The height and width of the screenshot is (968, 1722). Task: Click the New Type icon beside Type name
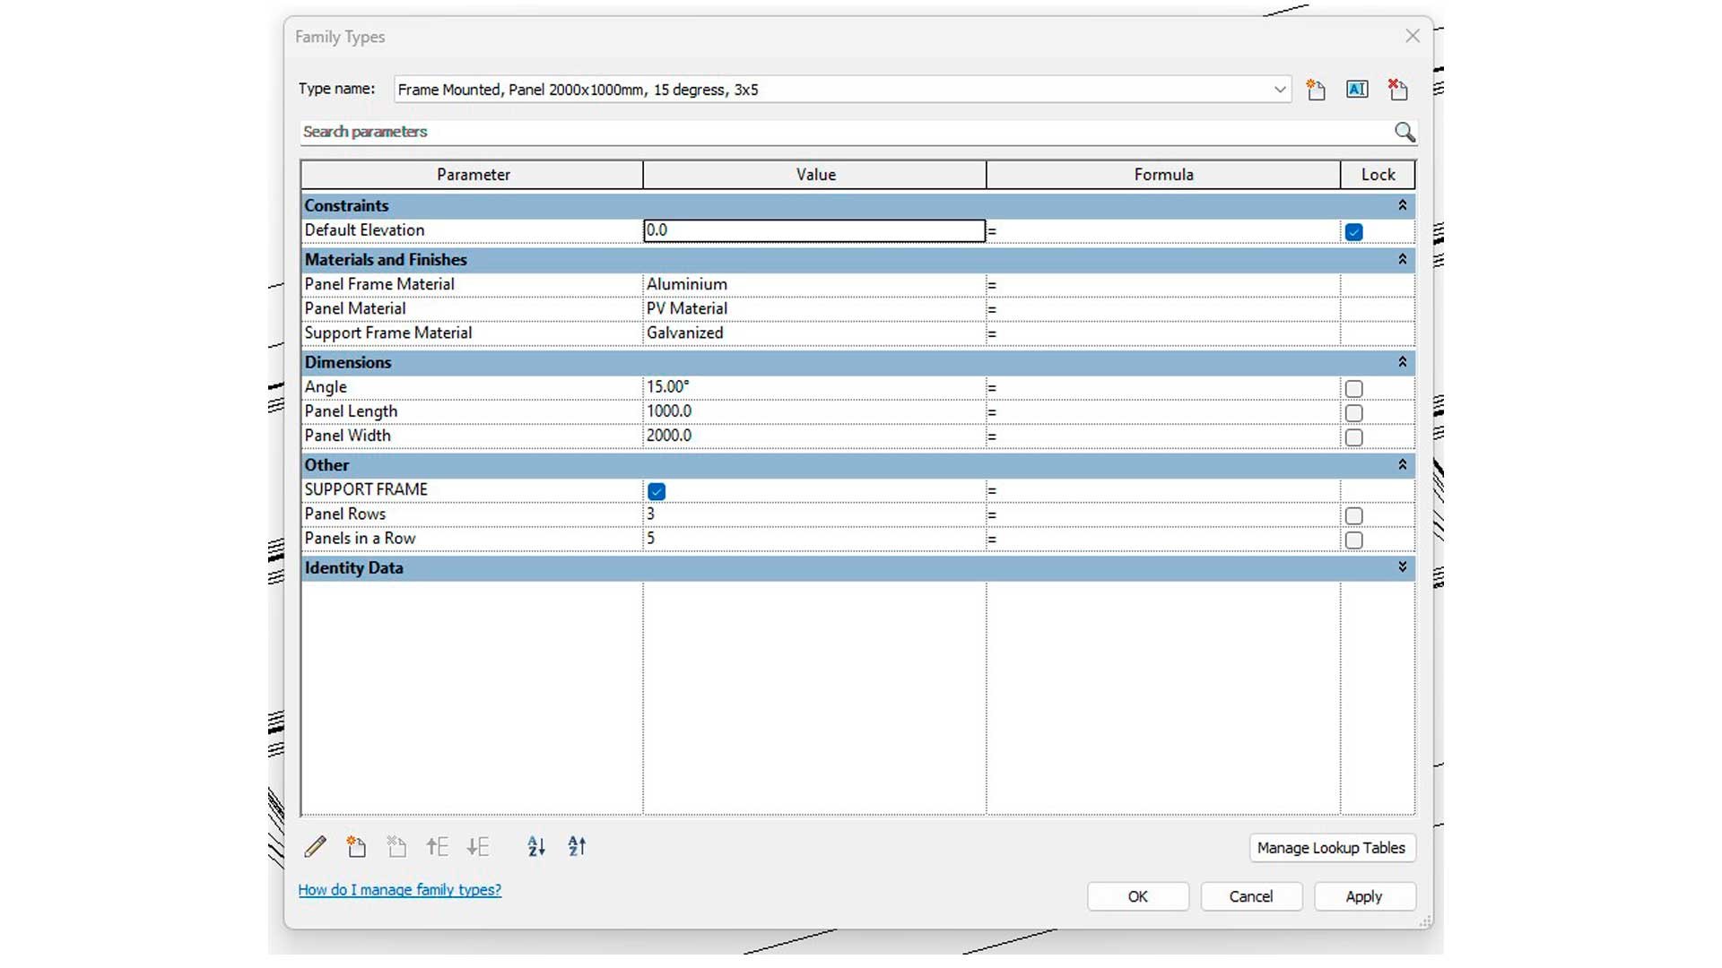(1316, 90)
